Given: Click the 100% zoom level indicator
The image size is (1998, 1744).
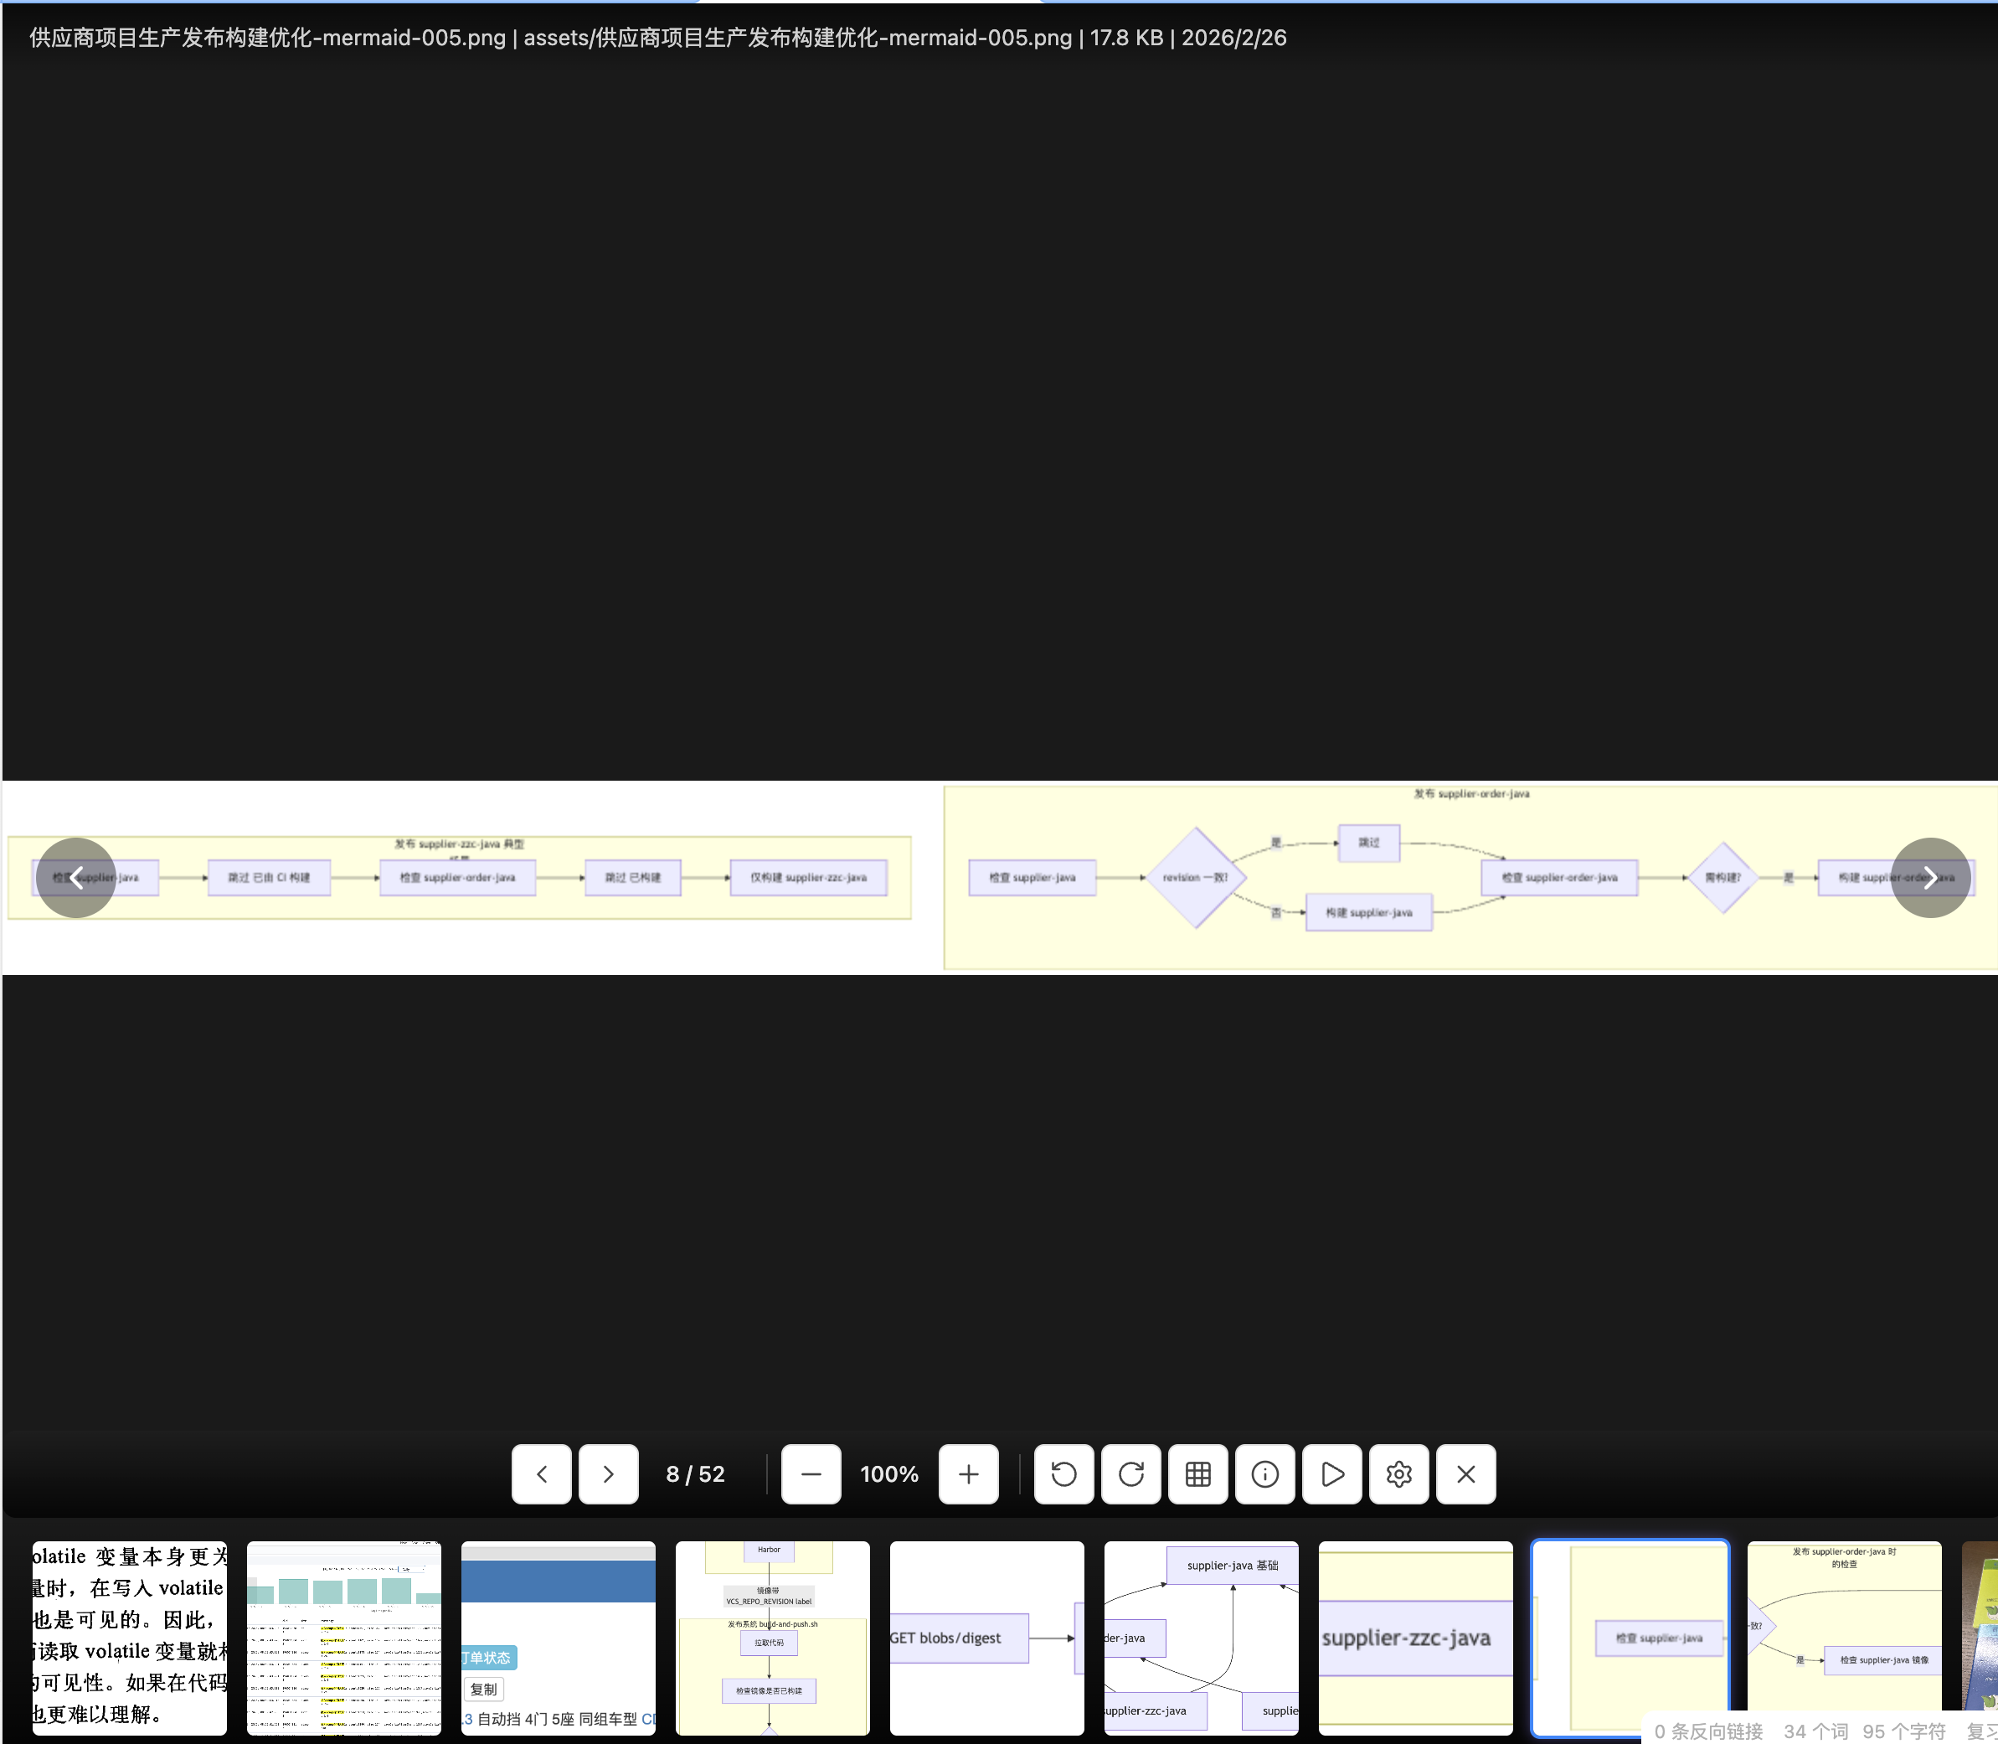Looking at the screenshot, I should pyautogui.click(x=889, y=1473).
